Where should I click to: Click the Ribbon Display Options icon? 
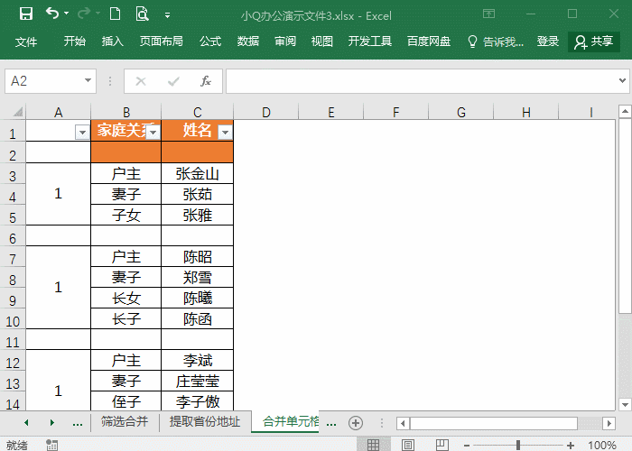pos(488,14)
